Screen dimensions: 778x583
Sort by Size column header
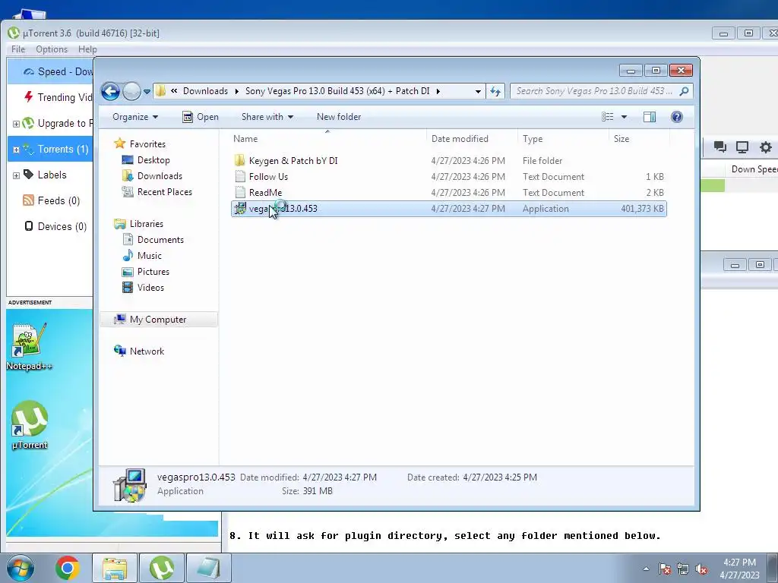[x=638, y=139]
